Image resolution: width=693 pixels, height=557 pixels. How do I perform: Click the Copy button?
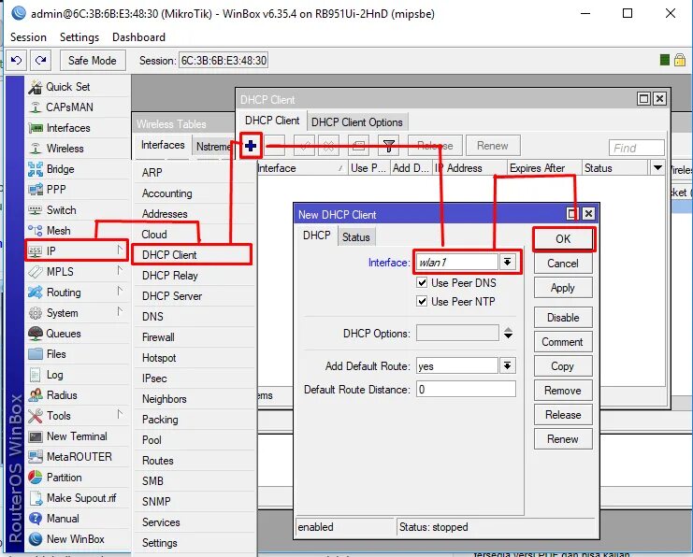coord(563,366)
